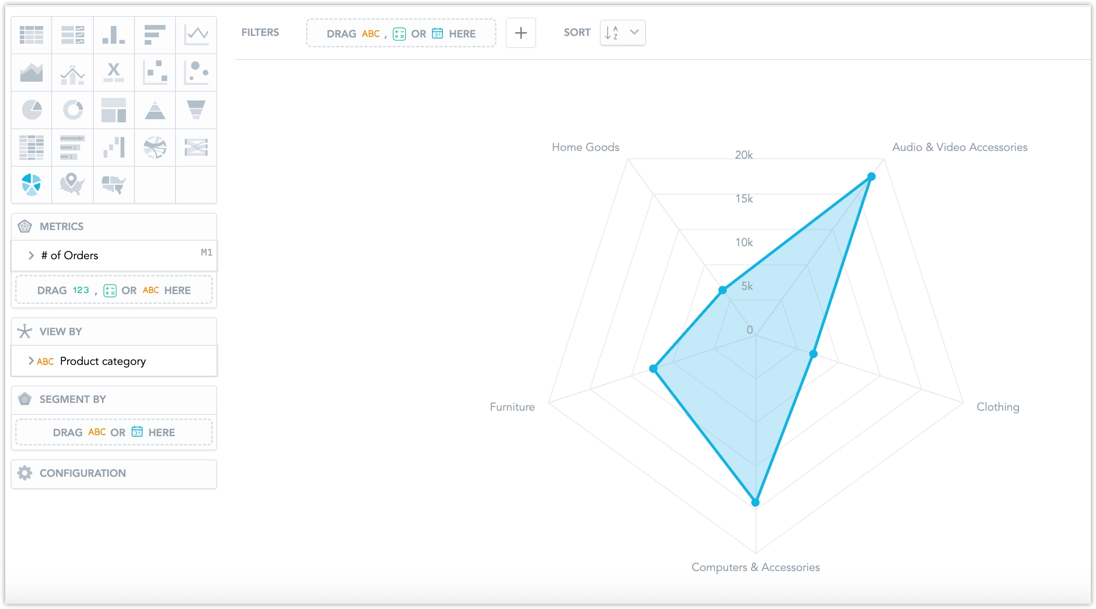
Task: Choose the Area chart visualization
Action: [31, 72]
